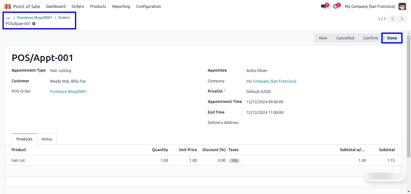Open the messages chat icon
The image size is (411, 194).
[x=323, y=7]
